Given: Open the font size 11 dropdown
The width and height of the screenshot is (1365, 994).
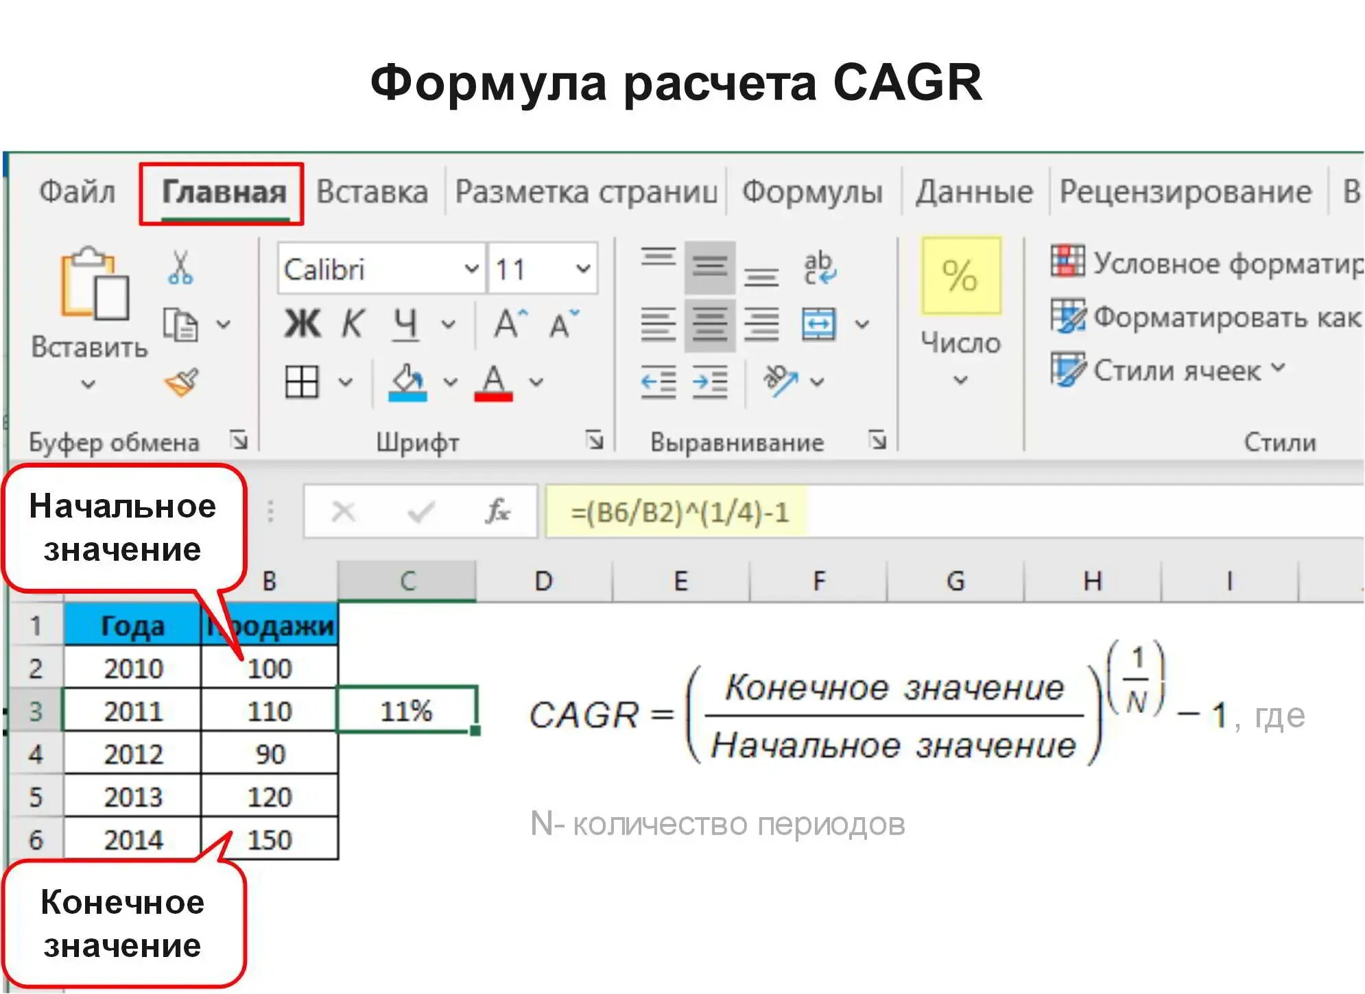Looking at the screenshot, I should (x=582, y=269).
